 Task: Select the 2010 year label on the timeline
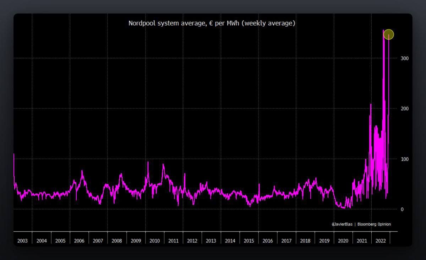tap(154, 240)
